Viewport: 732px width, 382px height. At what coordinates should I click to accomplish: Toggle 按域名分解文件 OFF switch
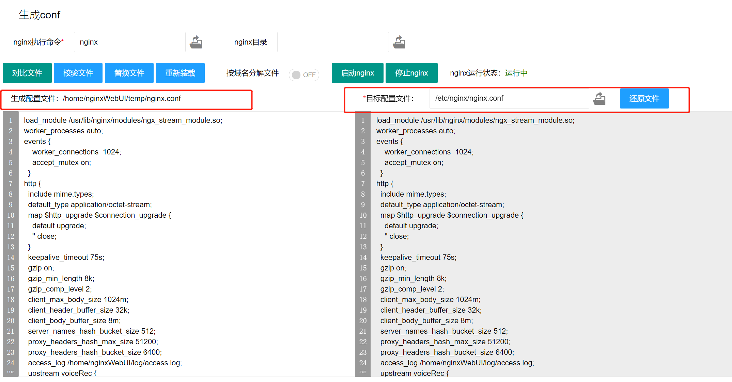point(304,75)
